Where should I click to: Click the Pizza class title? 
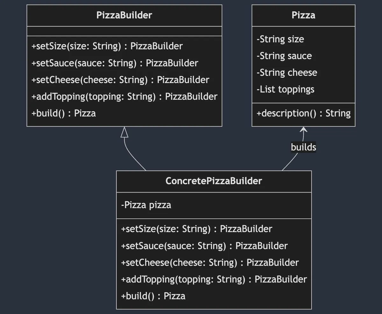303,15
